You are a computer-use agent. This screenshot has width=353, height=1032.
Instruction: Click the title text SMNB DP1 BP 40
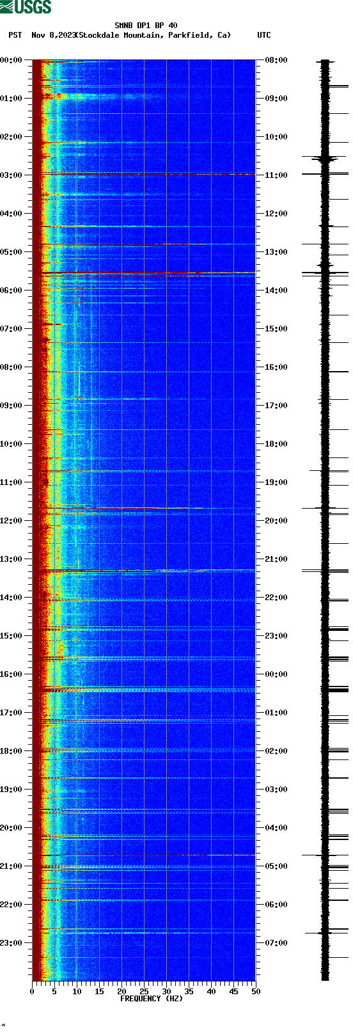(146, 26)
